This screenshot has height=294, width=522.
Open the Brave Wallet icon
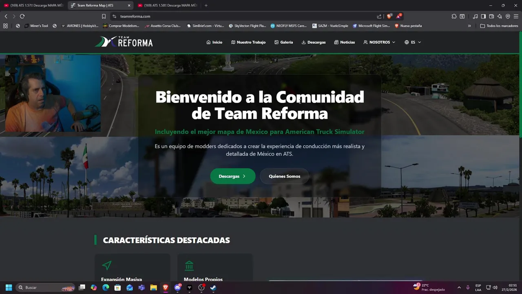[491, 16]
